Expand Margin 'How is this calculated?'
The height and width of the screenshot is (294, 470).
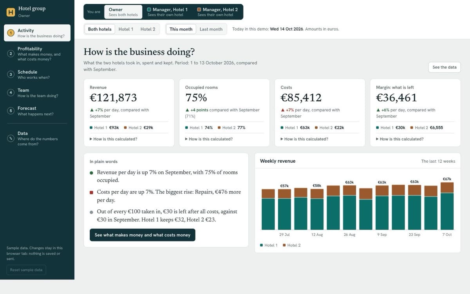tap(399, 139)
